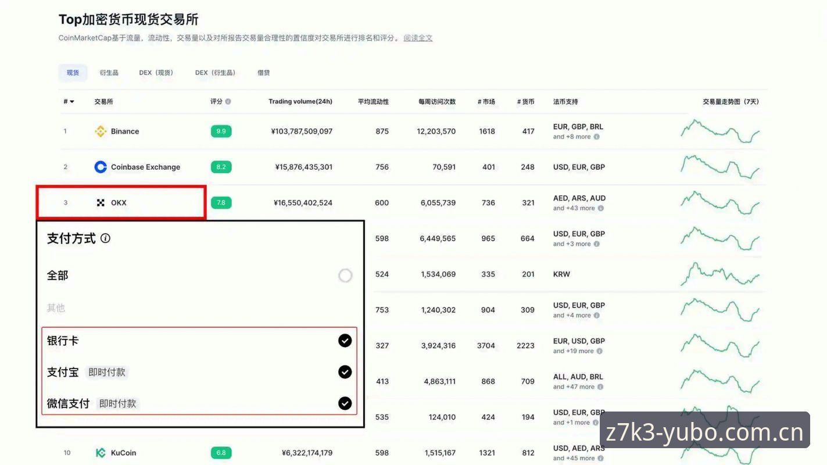The image size is (827, 465).
Task: Click the info icon beside 支付方式
Action: pos(105,238)
